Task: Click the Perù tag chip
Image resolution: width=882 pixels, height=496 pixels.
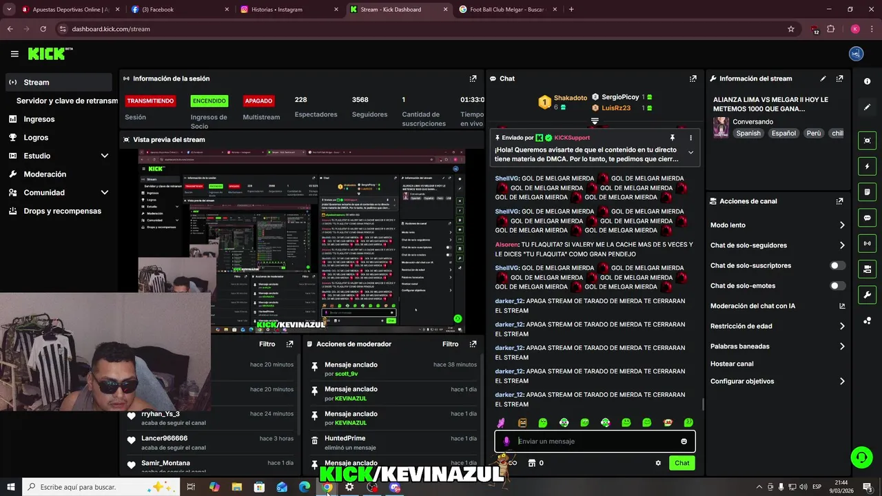Action: coord(814,134)
